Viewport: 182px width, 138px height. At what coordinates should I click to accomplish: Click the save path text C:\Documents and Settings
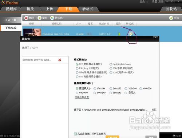click(115, 110)
